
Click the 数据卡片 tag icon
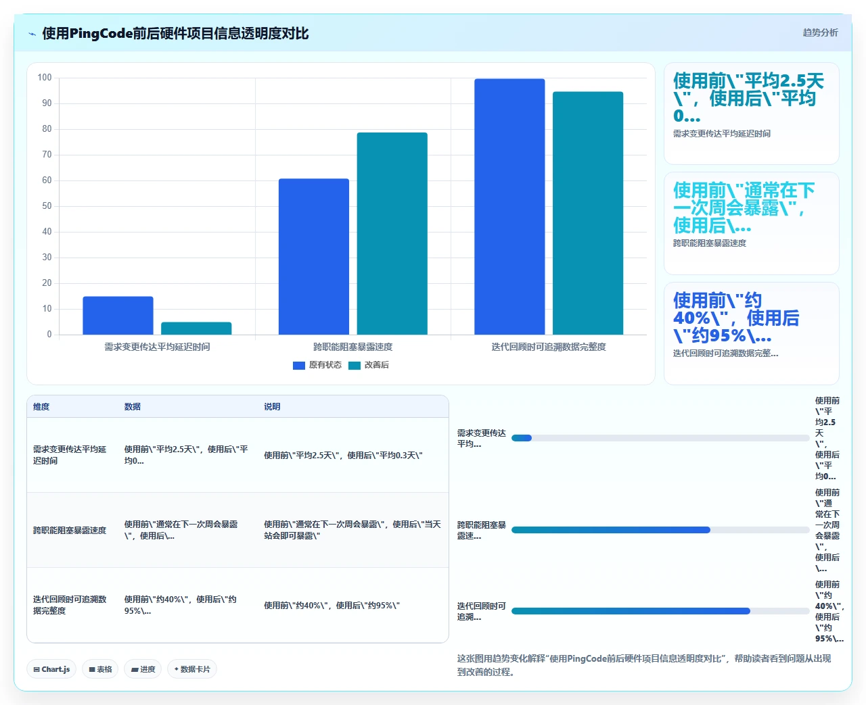tap(177, 669)
